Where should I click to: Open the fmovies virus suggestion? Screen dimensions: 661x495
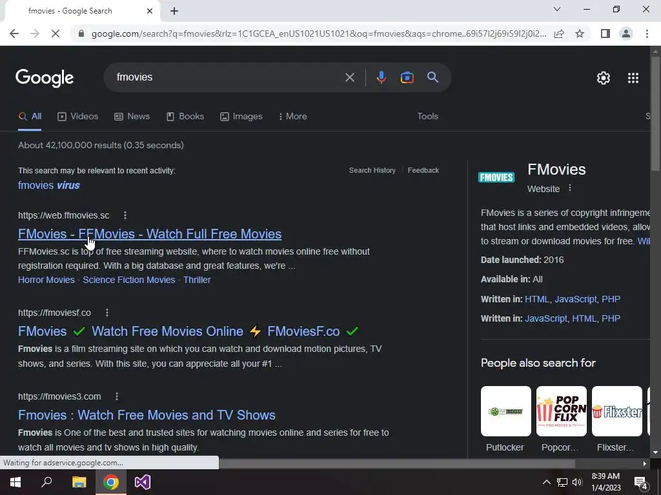(49, 185)
